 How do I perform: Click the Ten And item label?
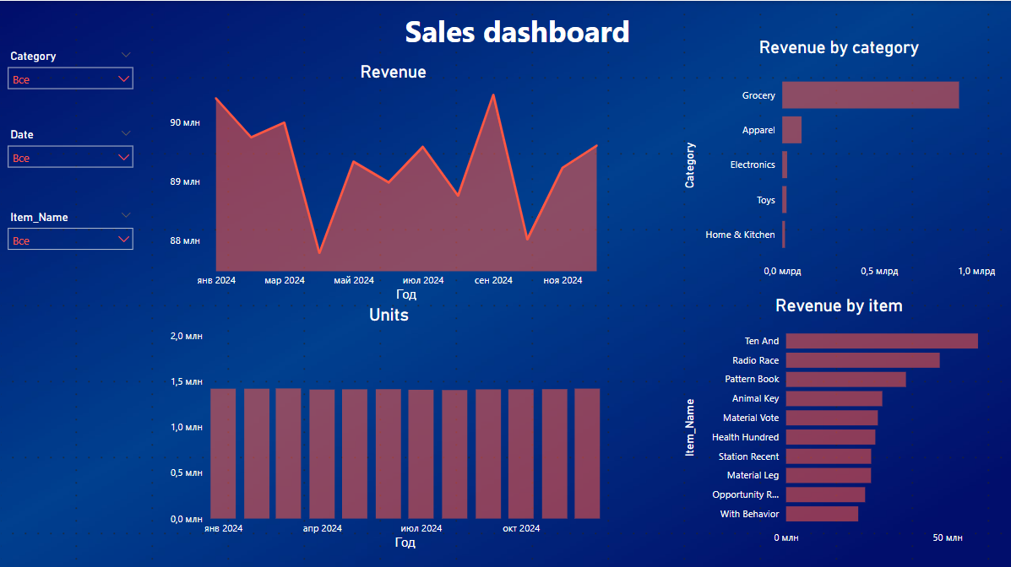point(762,341)
